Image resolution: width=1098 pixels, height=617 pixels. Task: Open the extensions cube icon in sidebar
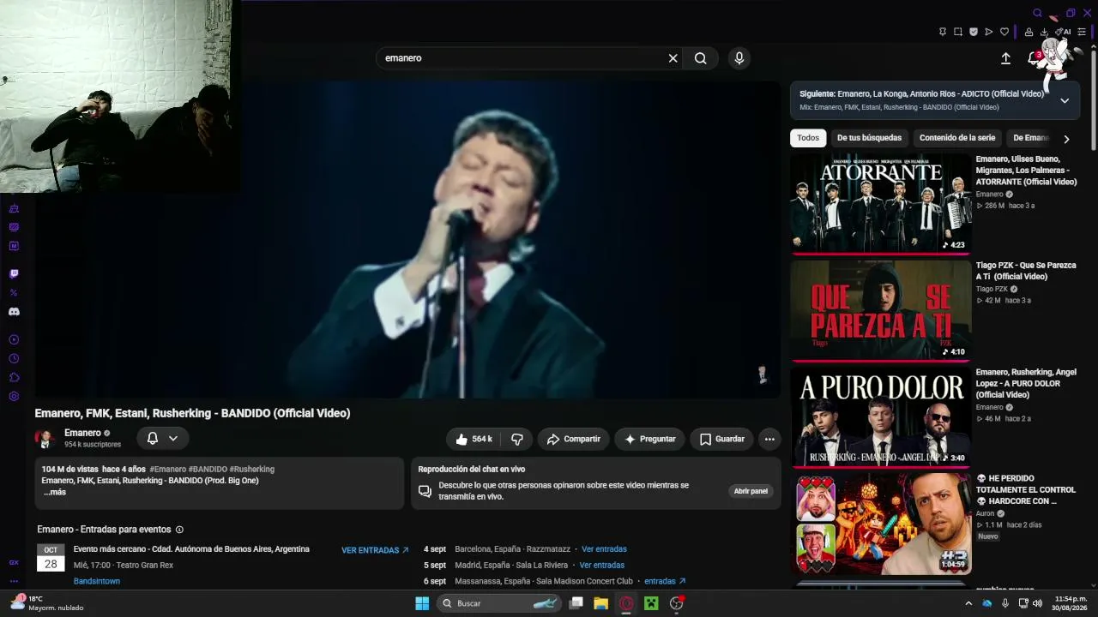(x=14, y=377)
